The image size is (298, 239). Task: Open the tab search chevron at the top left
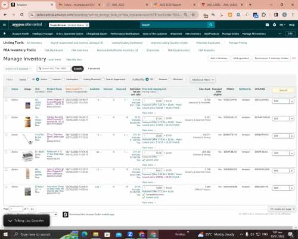pyautogui.click(x=4, y=5)
